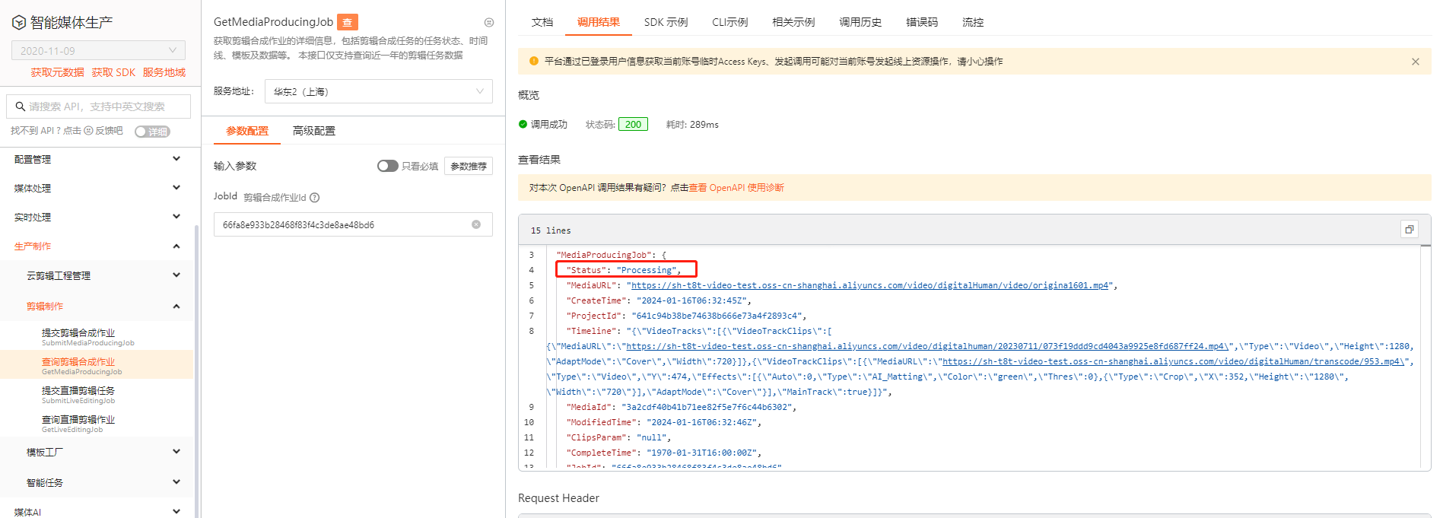
Task: Switch to the 调用结果 tab
Action: [599, 22]
